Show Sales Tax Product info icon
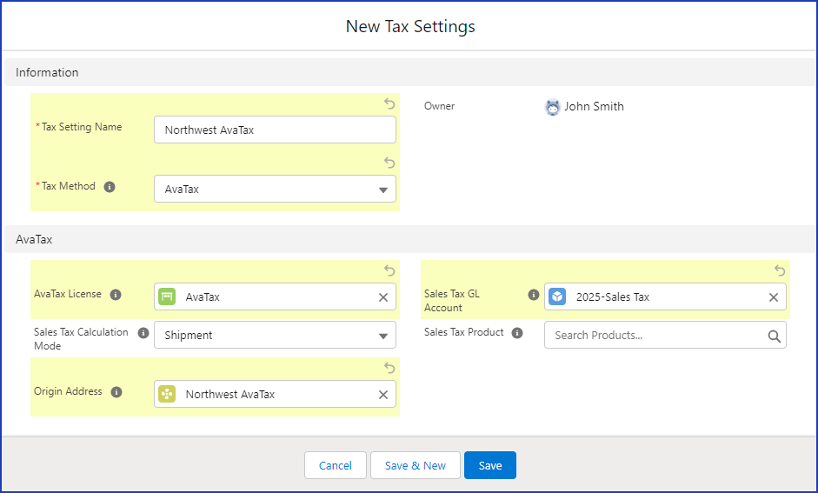The height and width of the screenshot is (493, 818). [517, 333]
